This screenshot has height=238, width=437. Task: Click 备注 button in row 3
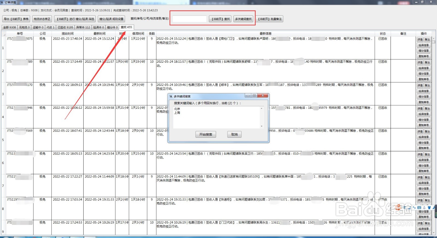pos(427,85)
